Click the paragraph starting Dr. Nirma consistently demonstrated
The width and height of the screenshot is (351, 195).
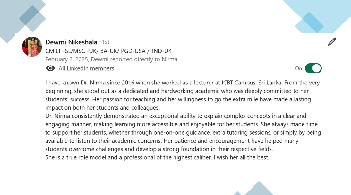[x=183, y=132]
